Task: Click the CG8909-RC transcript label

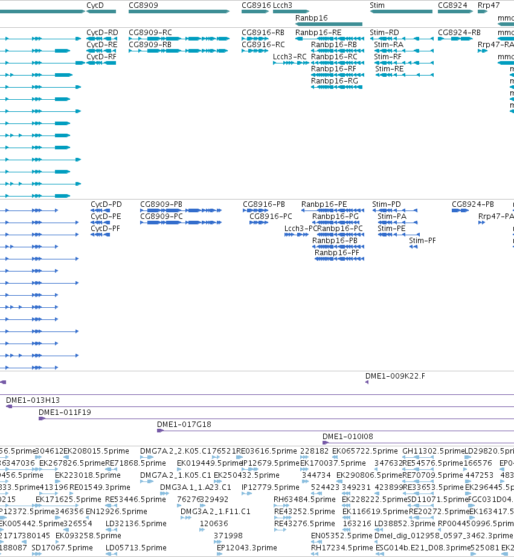Action: coord(150,33)
